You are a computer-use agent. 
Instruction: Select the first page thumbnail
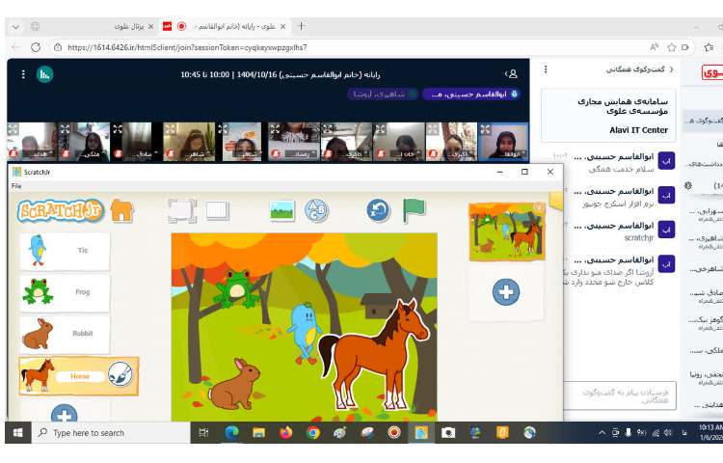[x=505, y=233]
